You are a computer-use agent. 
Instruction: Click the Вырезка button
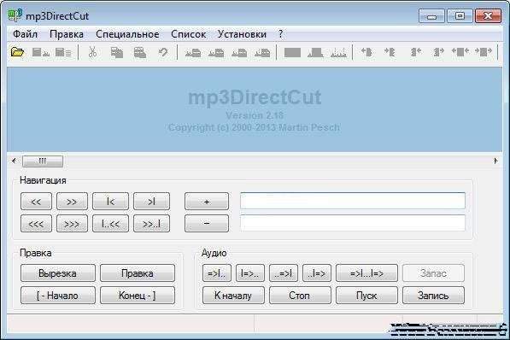pyautogui.click(x=58, y=273)
